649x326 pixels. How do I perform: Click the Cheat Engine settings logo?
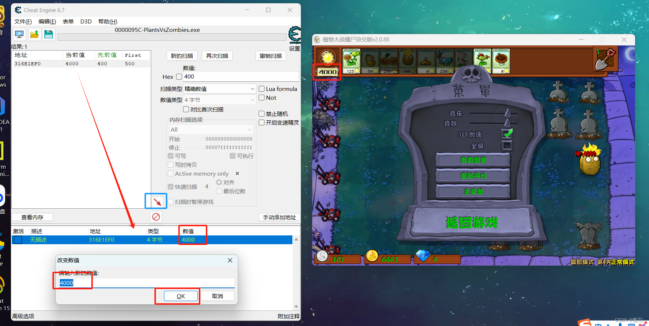click(295, 35)
